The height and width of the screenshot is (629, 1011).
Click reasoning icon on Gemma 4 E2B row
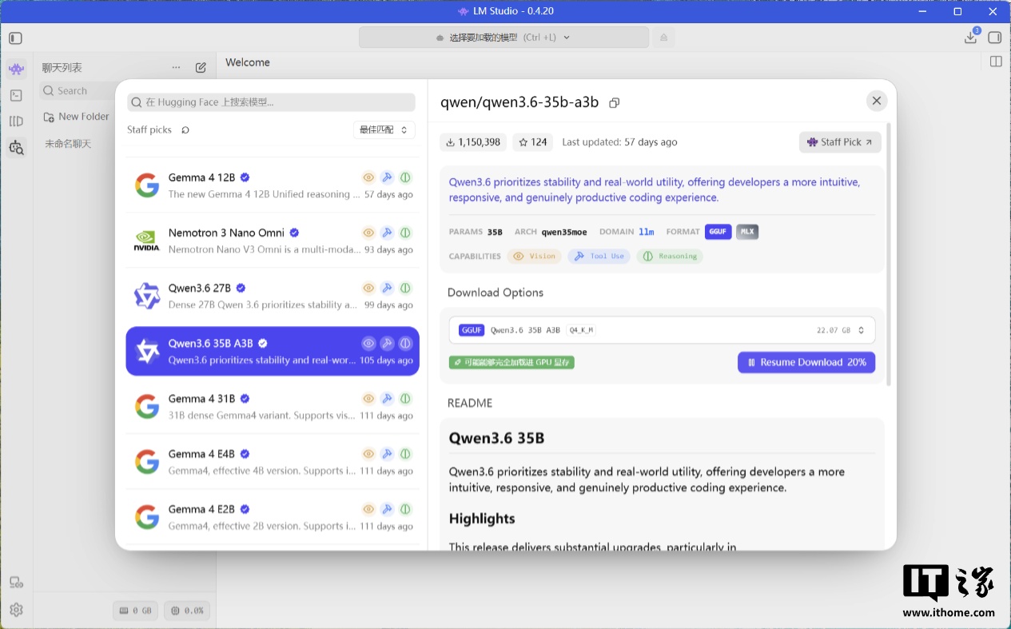click(x=405, y=509)
